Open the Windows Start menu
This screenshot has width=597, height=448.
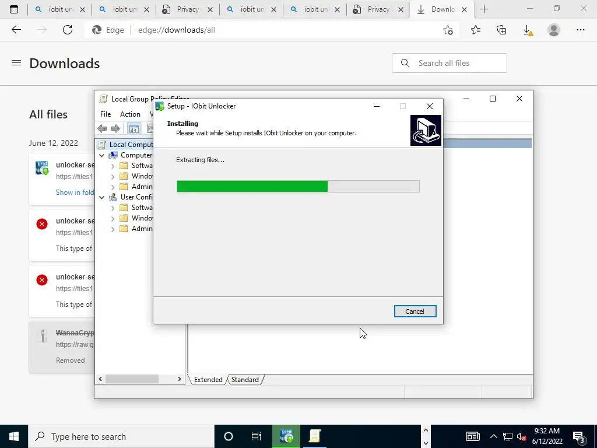pyautogui.click(x=14, y=436)
